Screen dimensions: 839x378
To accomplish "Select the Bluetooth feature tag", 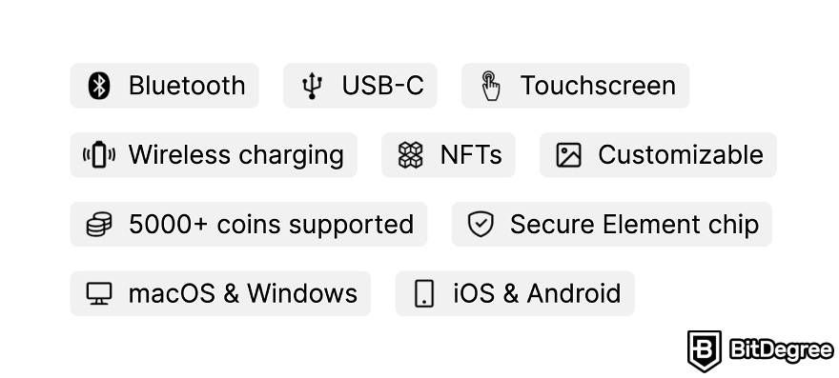I will click(x=164, y=86).
